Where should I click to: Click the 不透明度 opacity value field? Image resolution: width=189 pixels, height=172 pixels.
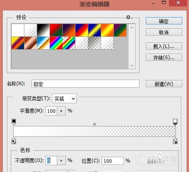[51, 160]
